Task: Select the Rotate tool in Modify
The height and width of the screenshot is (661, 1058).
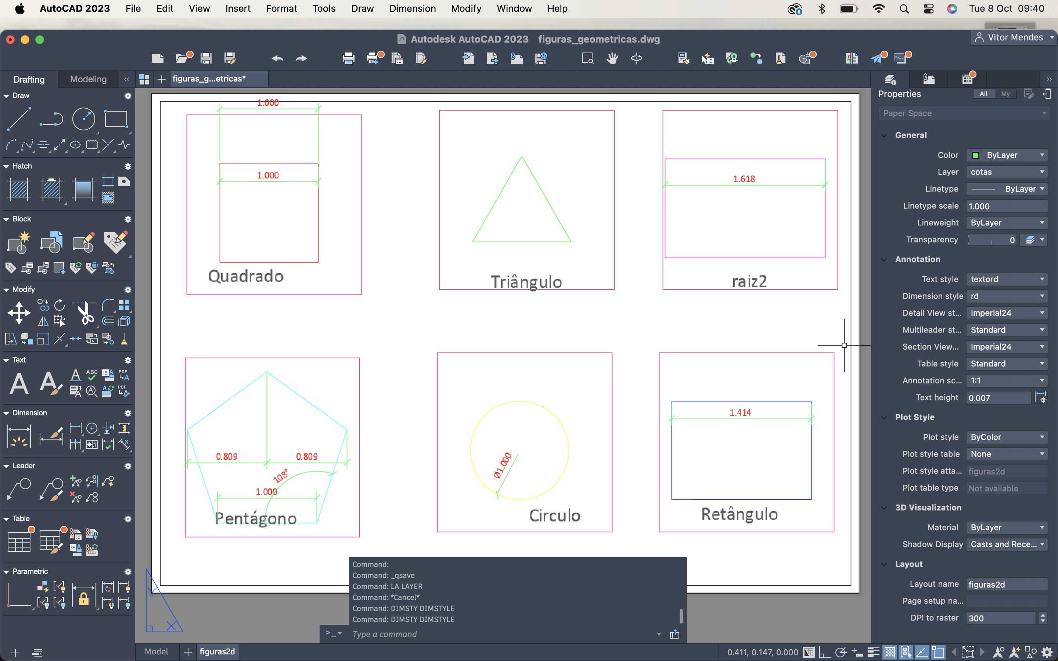Action: tap(60, 305)
